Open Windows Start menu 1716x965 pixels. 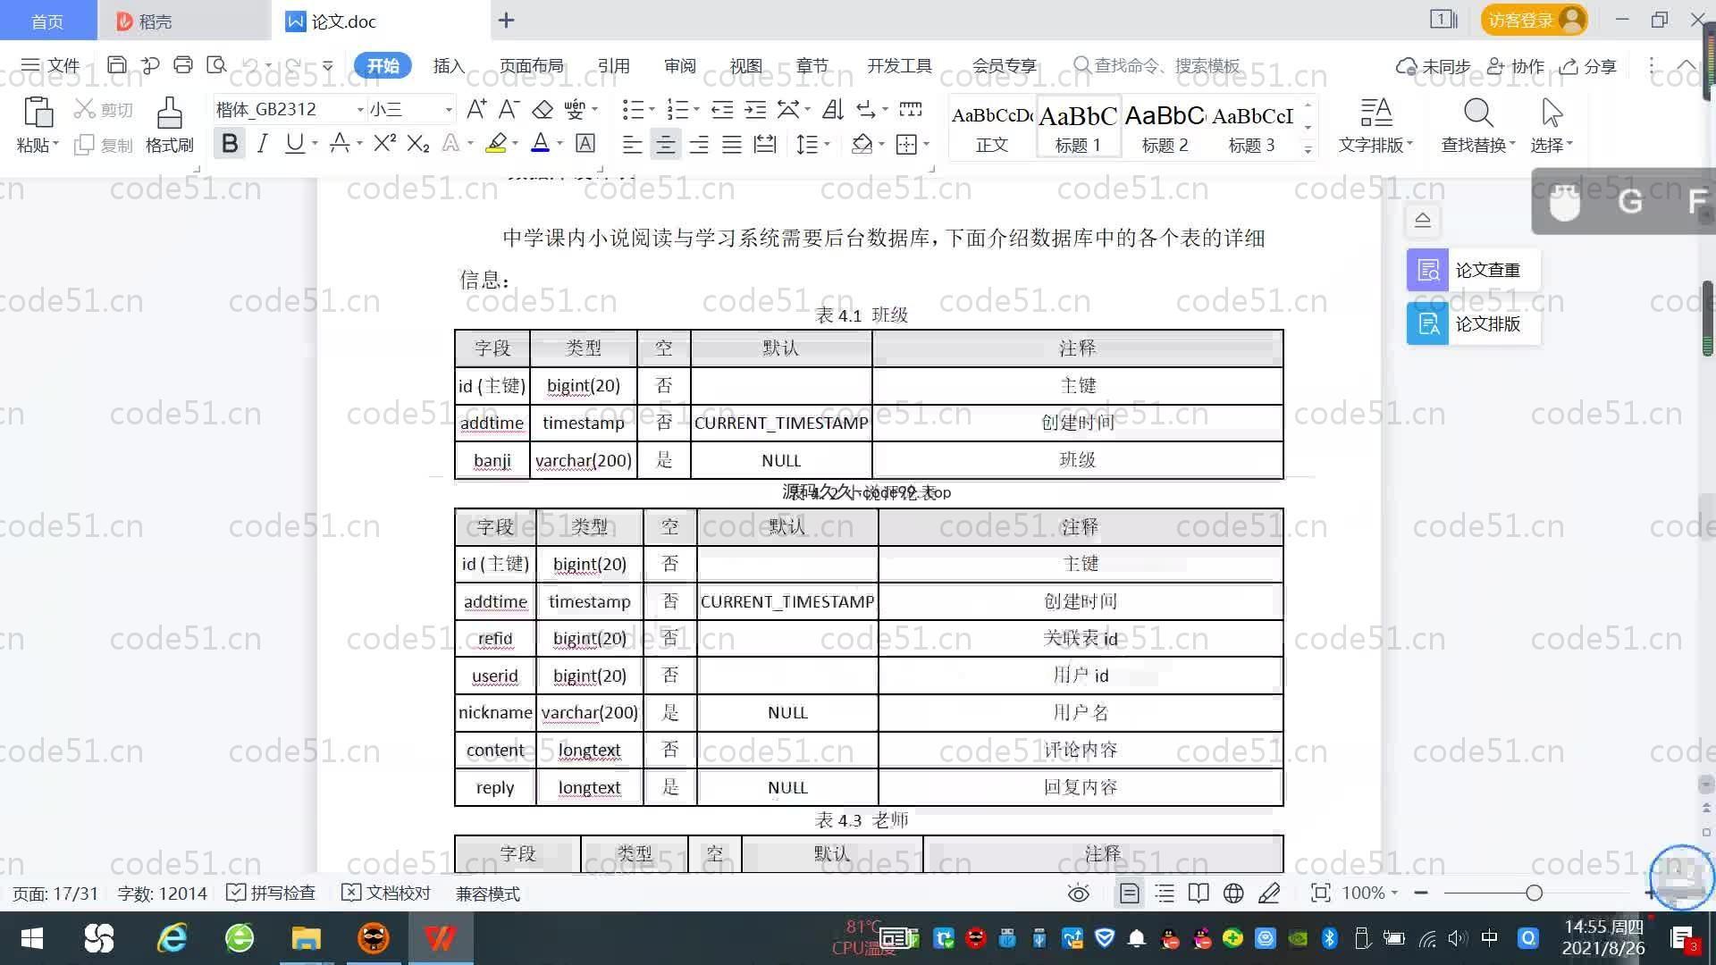click(x=32, y=938)
